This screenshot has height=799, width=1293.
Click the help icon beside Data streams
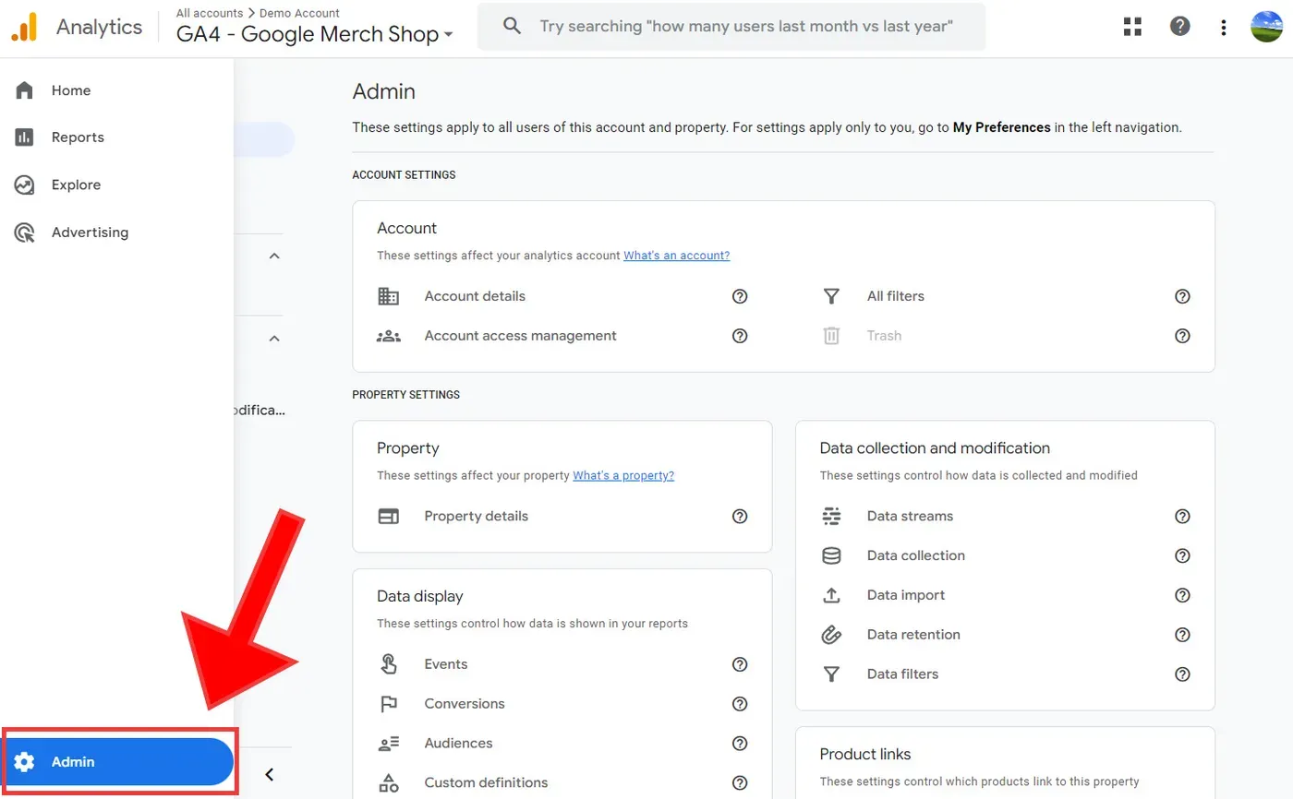(1182, 516)
